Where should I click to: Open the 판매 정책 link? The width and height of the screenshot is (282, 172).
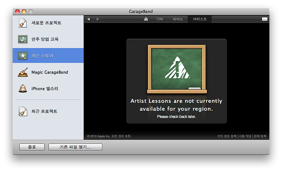click(x=260, y=136)
